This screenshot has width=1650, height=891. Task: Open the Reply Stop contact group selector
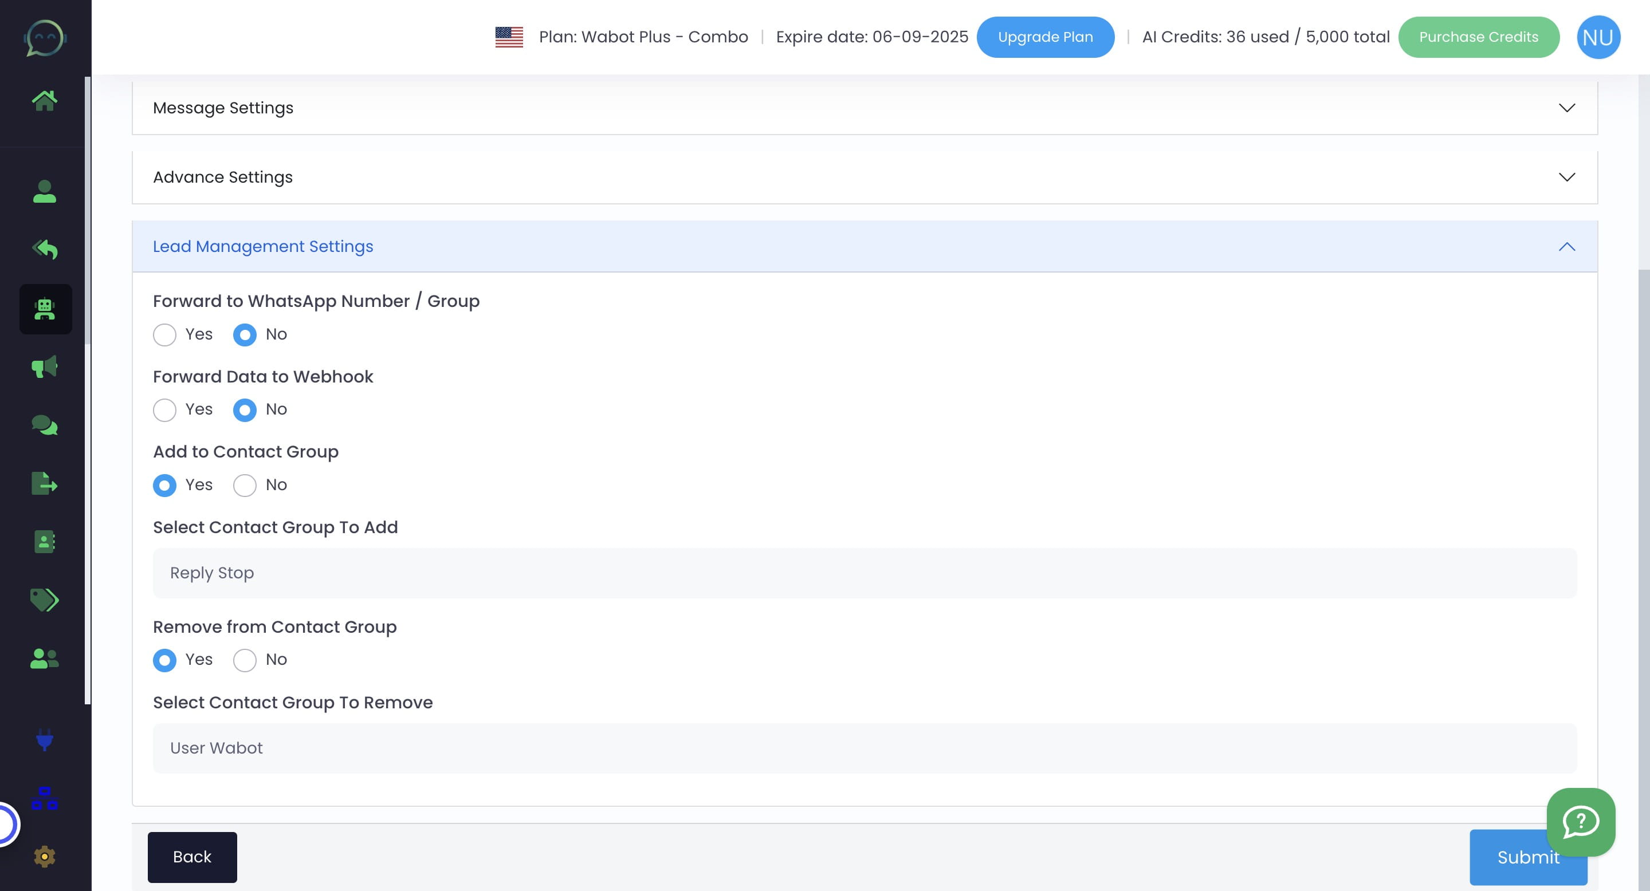coord(863,573)
